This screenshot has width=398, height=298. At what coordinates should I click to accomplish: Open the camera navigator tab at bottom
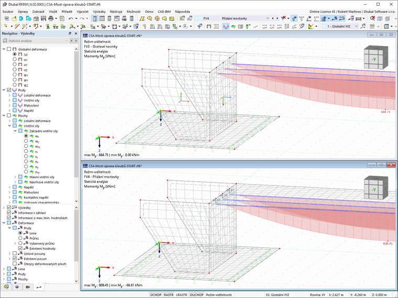click(27, 287)
